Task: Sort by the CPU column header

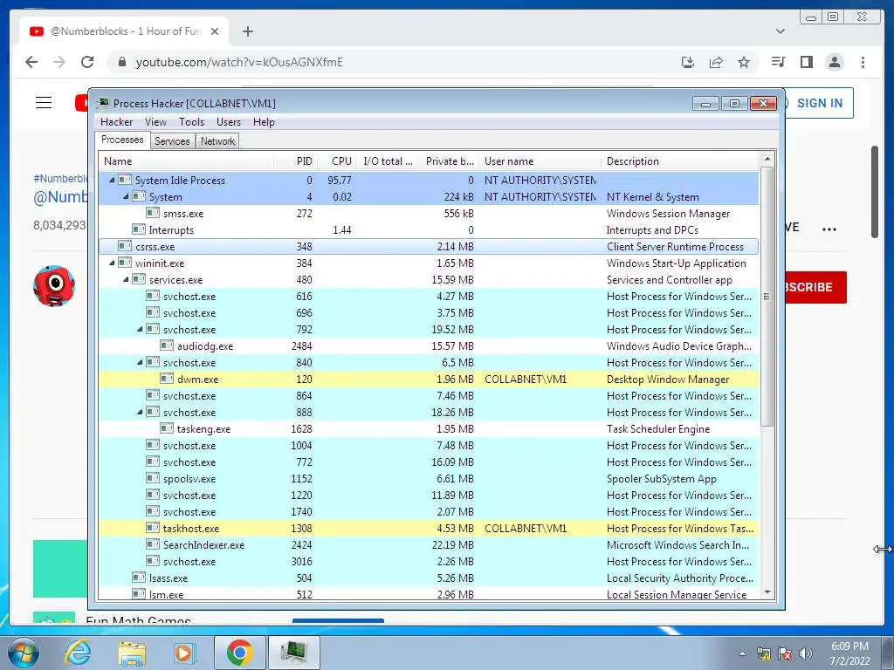Action: (339, 161)
